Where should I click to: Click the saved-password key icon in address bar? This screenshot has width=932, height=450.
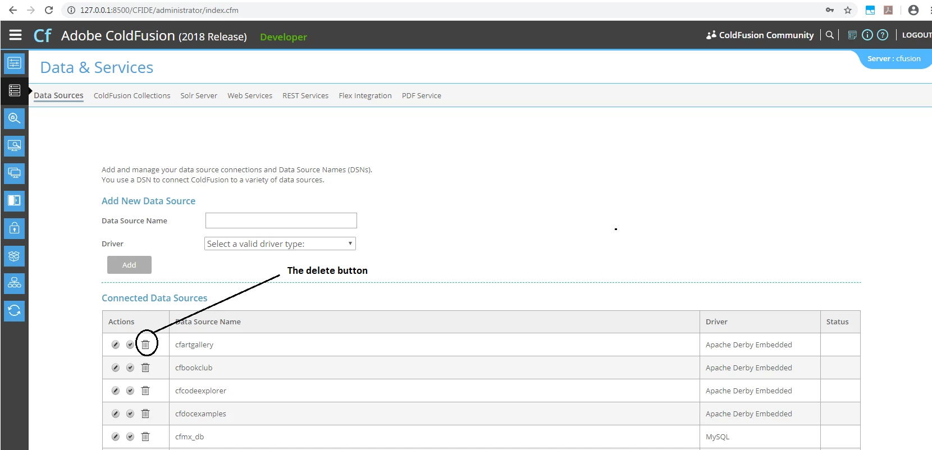coord(830,10)
